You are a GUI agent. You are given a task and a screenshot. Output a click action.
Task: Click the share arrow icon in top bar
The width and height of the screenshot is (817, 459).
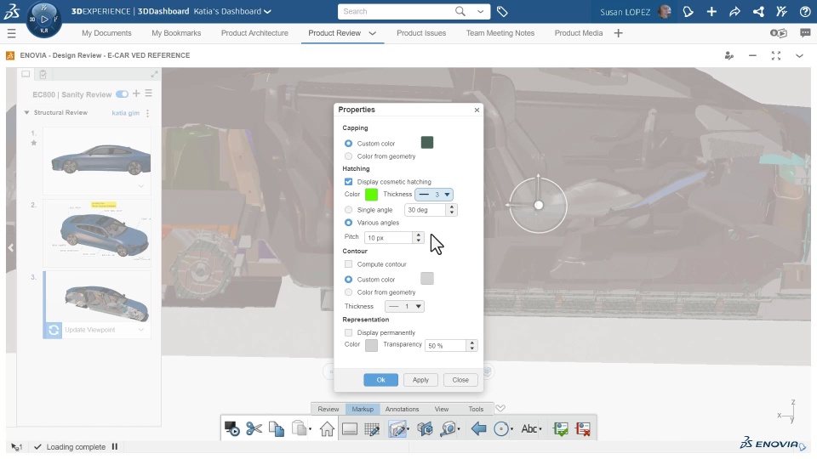[x=734, y=11]
